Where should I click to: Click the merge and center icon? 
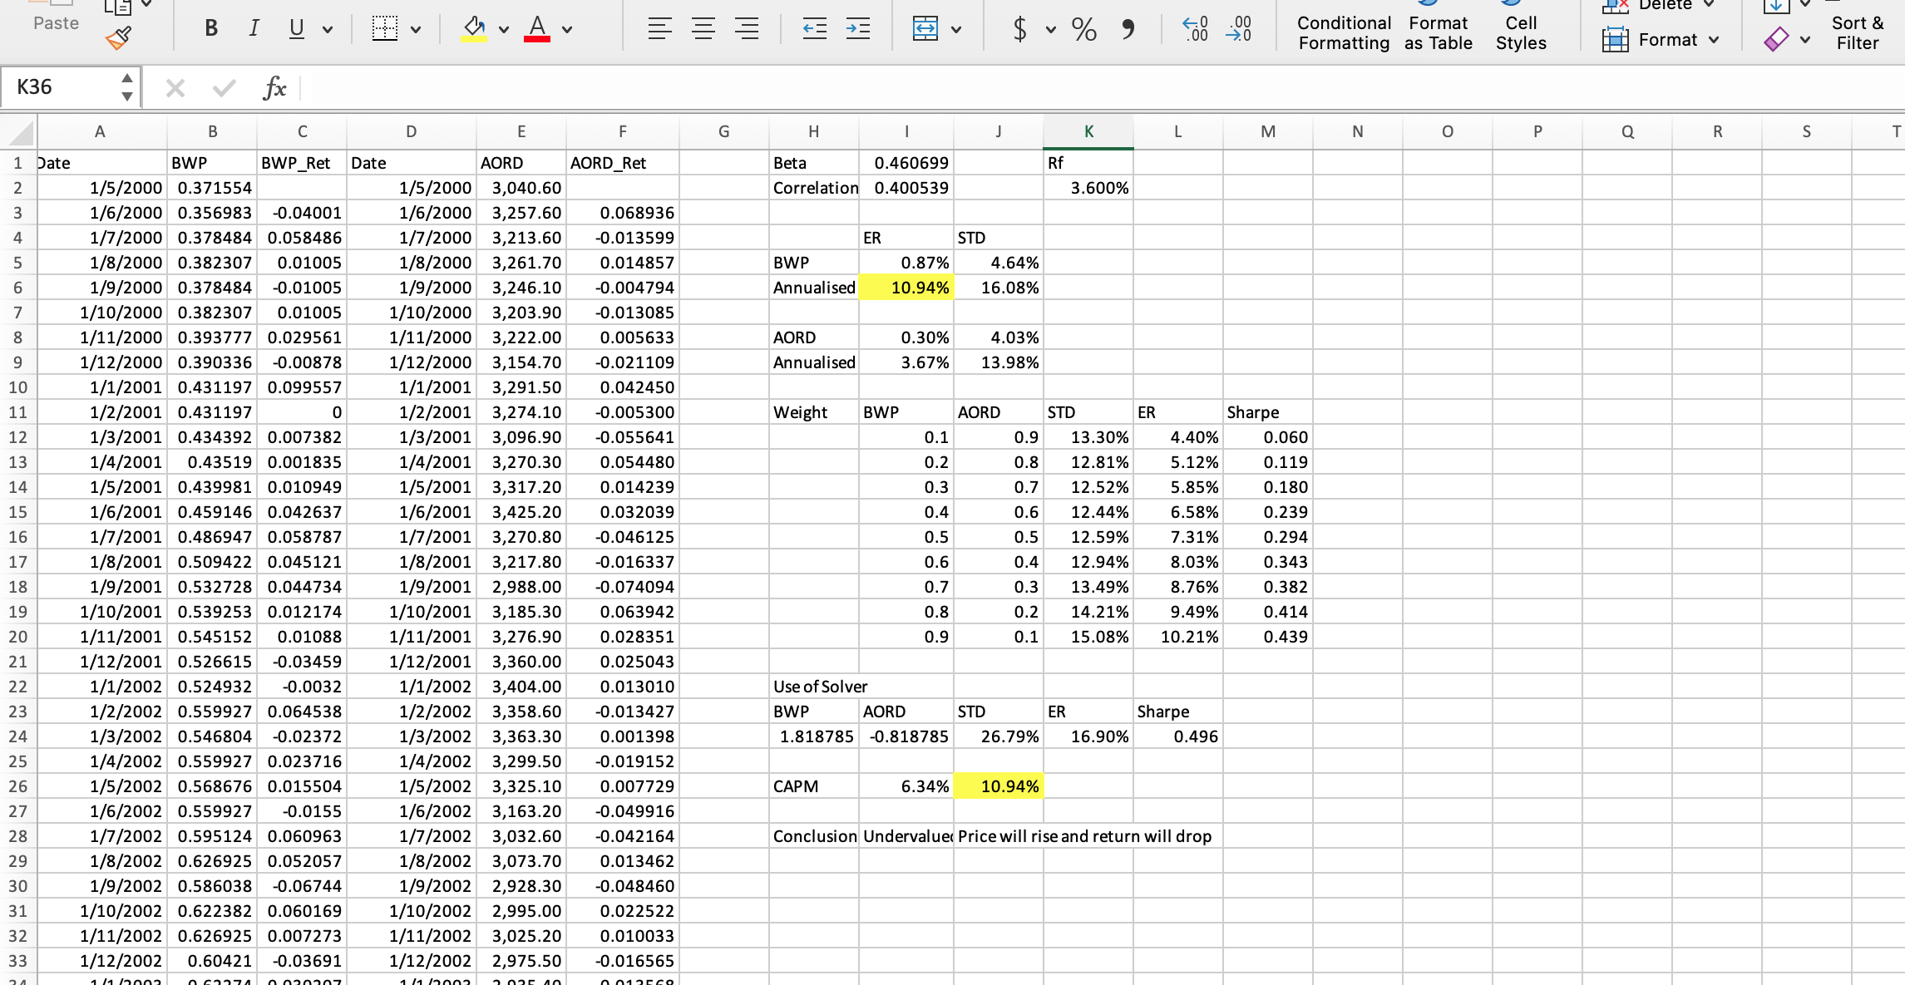[x=925, y=29]
